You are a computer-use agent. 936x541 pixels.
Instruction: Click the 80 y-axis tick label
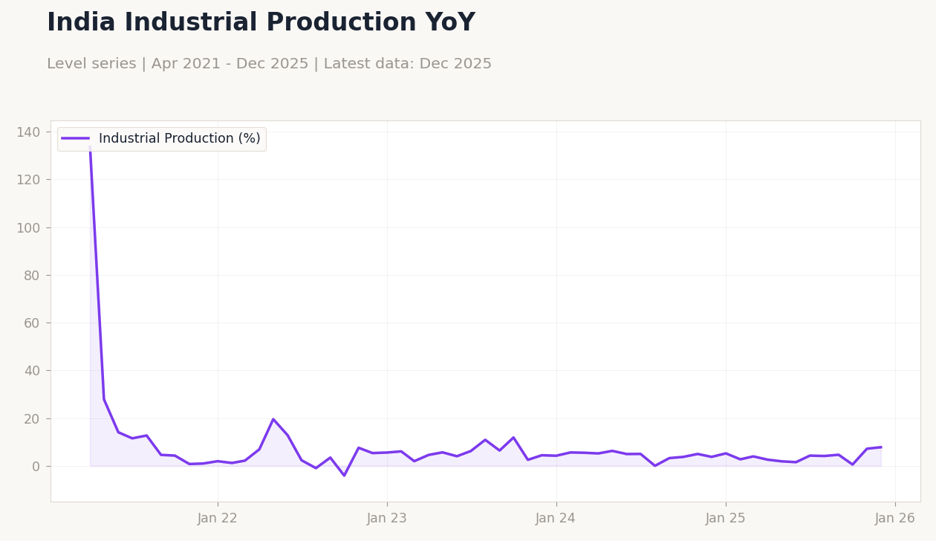coord(32,276)
